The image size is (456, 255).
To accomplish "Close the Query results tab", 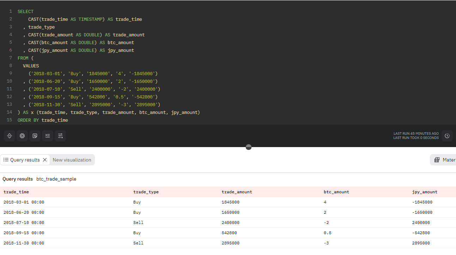I will click(45, 160).
